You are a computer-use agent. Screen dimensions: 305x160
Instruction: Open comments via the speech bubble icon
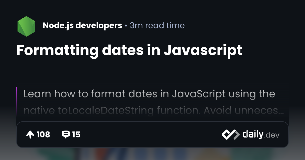click(66, 135)
